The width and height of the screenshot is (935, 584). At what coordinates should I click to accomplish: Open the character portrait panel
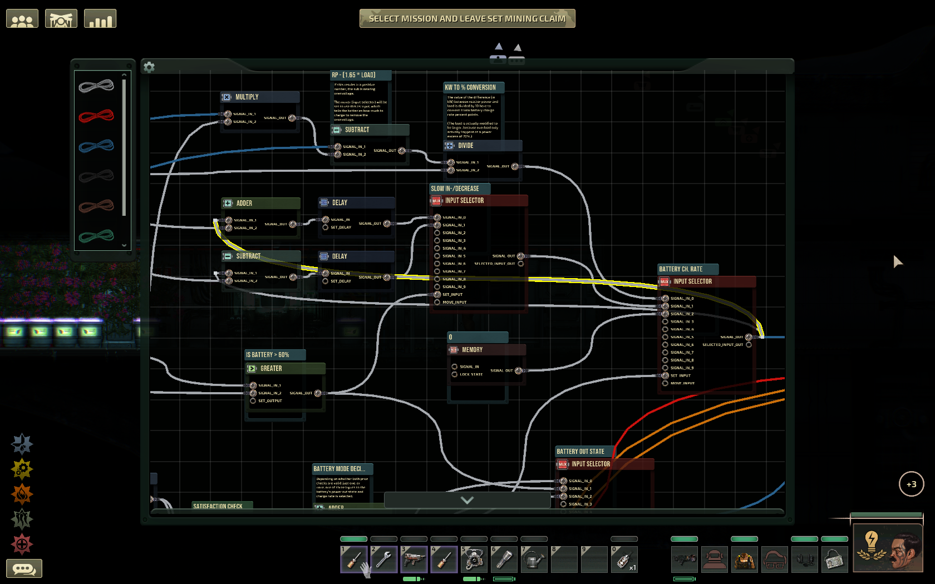[888, 548]
